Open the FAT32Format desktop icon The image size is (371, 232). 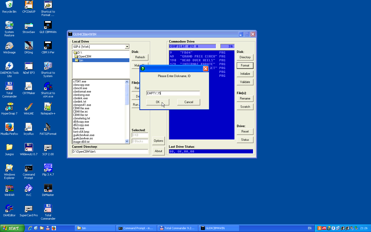pyautogui.click(x=48, y=129)
